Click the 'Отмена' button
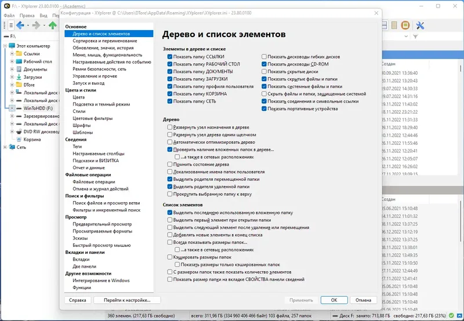464x321 pixels. click(364, 300)
